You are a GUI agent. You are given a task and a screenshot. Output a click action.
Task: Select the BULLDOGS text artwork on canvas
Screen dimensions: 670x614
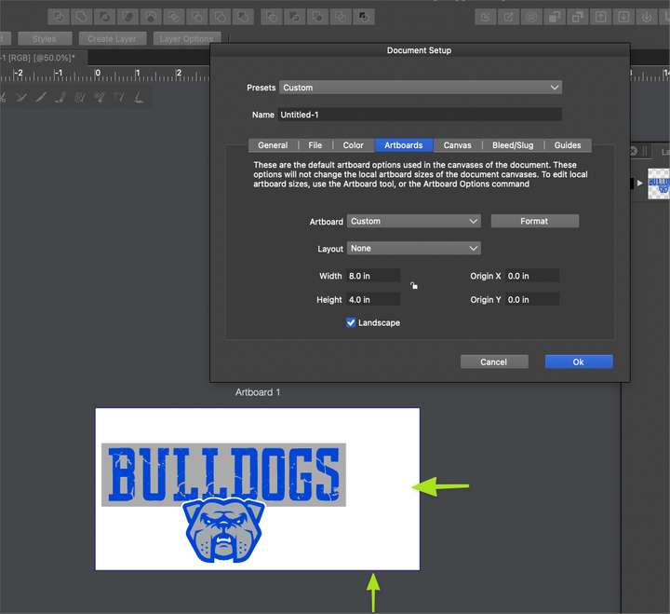click(x=223, y=474)
